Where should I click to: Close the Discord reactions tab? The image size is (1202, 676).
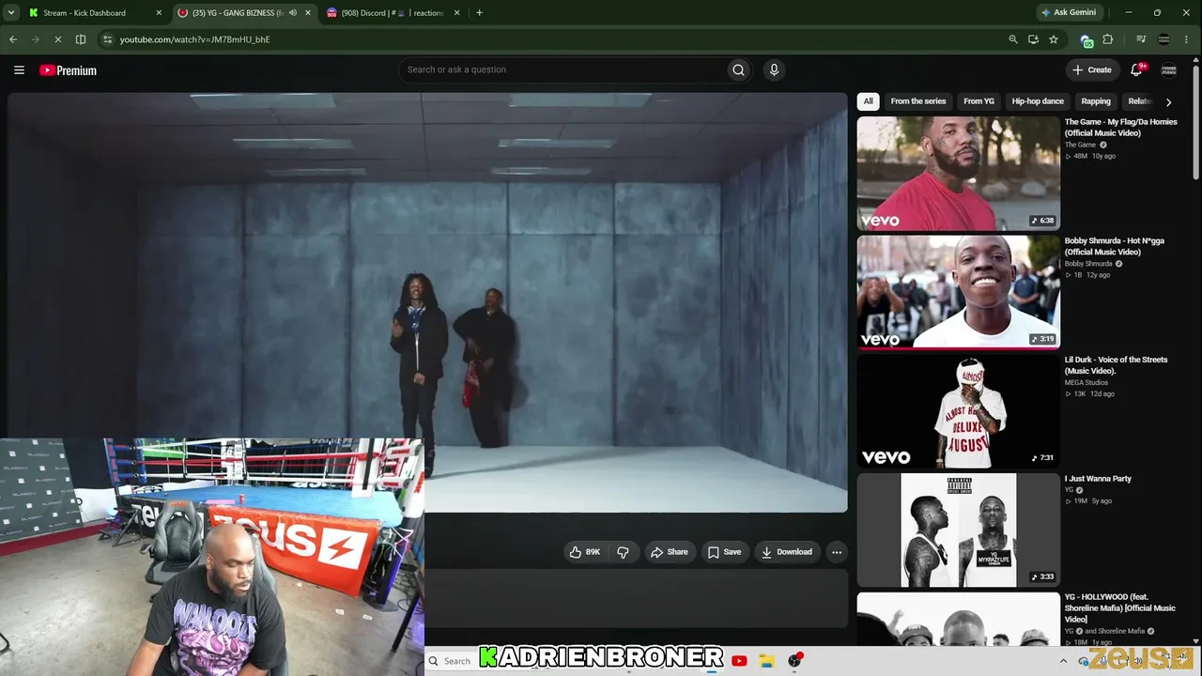[457, 13]
